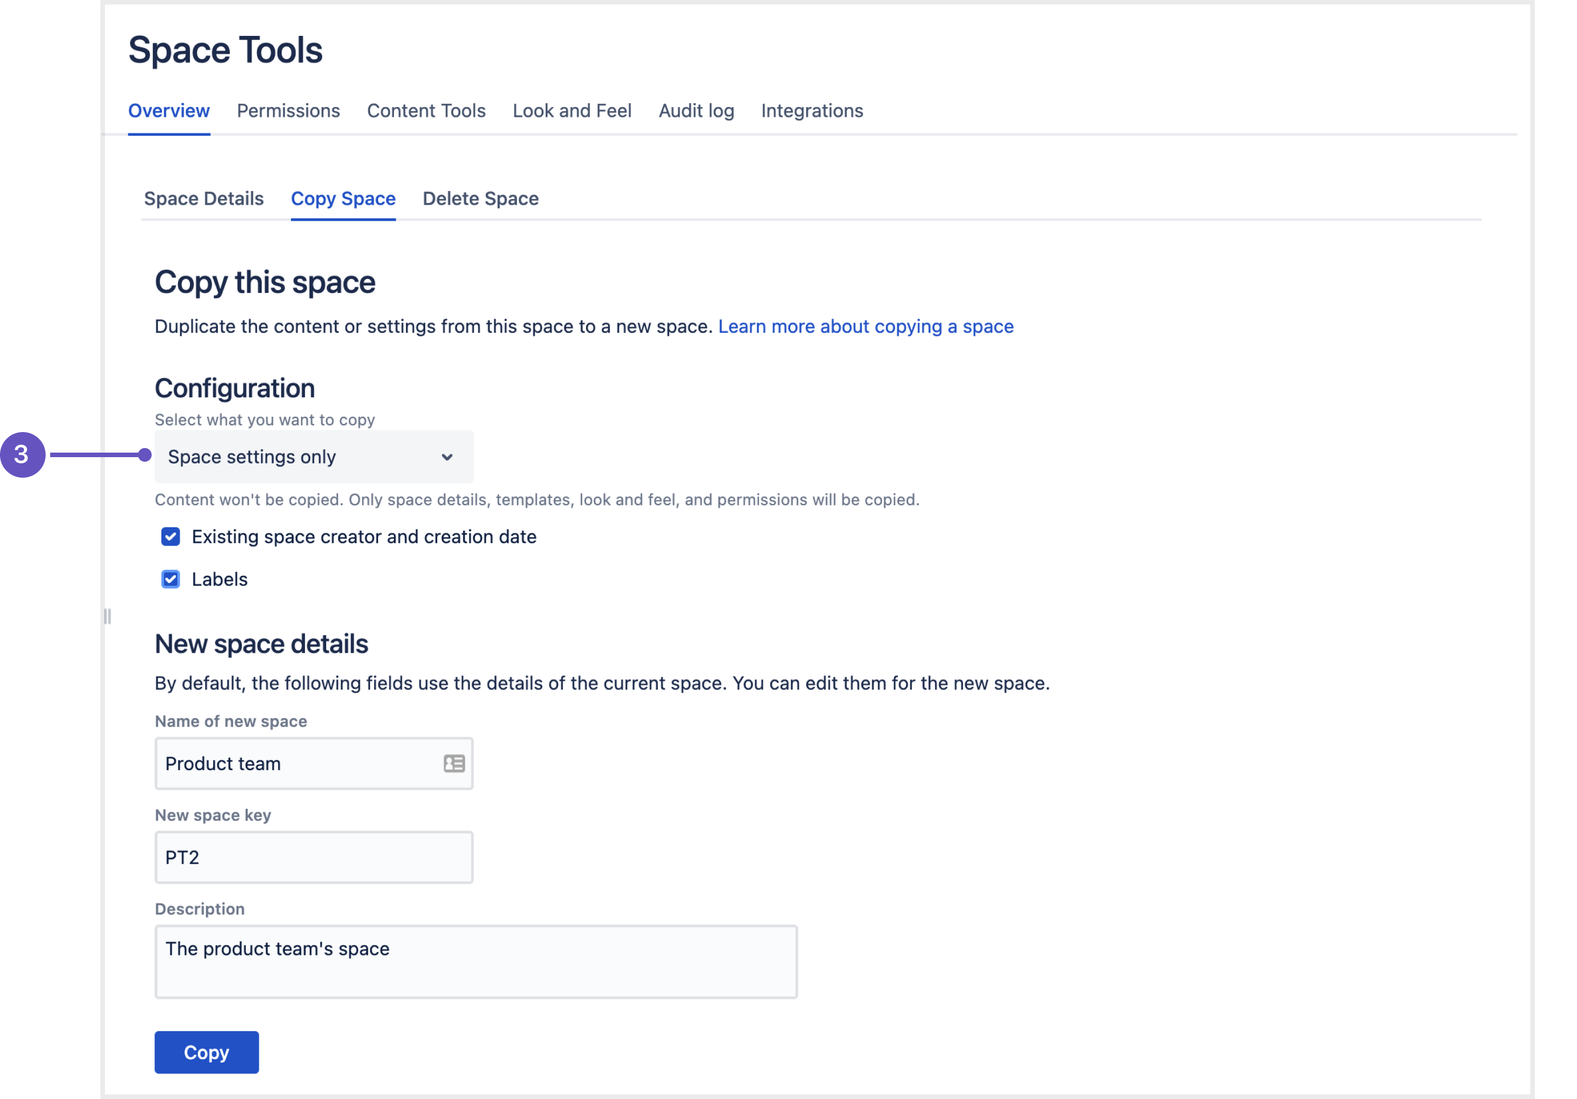The width and height of the screenshot is (1577, 1099).
Task: Uncheck the Labels checkbox
Action: coord(170,579)
